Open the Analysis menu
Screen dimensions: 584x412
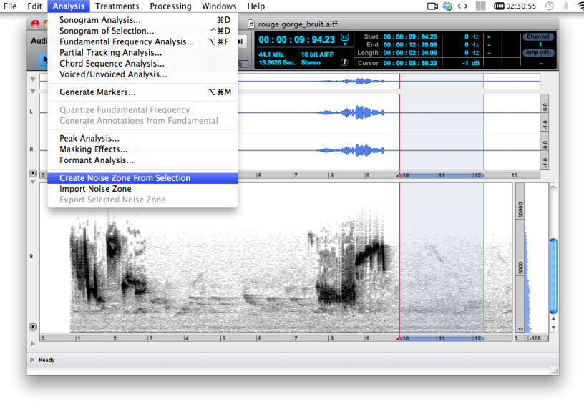(69, 6)
